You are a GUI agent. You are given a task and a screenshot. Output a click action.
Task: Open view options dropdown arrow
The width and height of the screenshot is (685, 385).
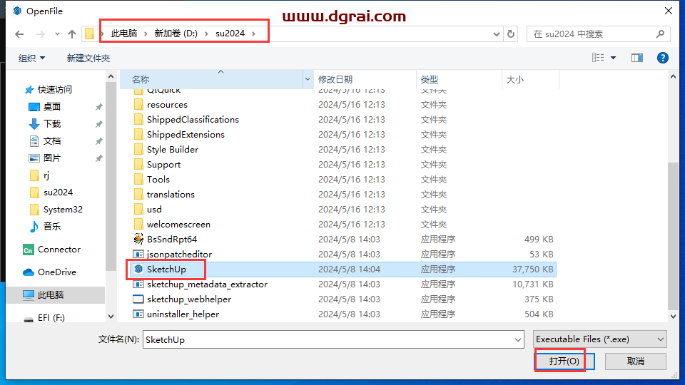[614, 58]
